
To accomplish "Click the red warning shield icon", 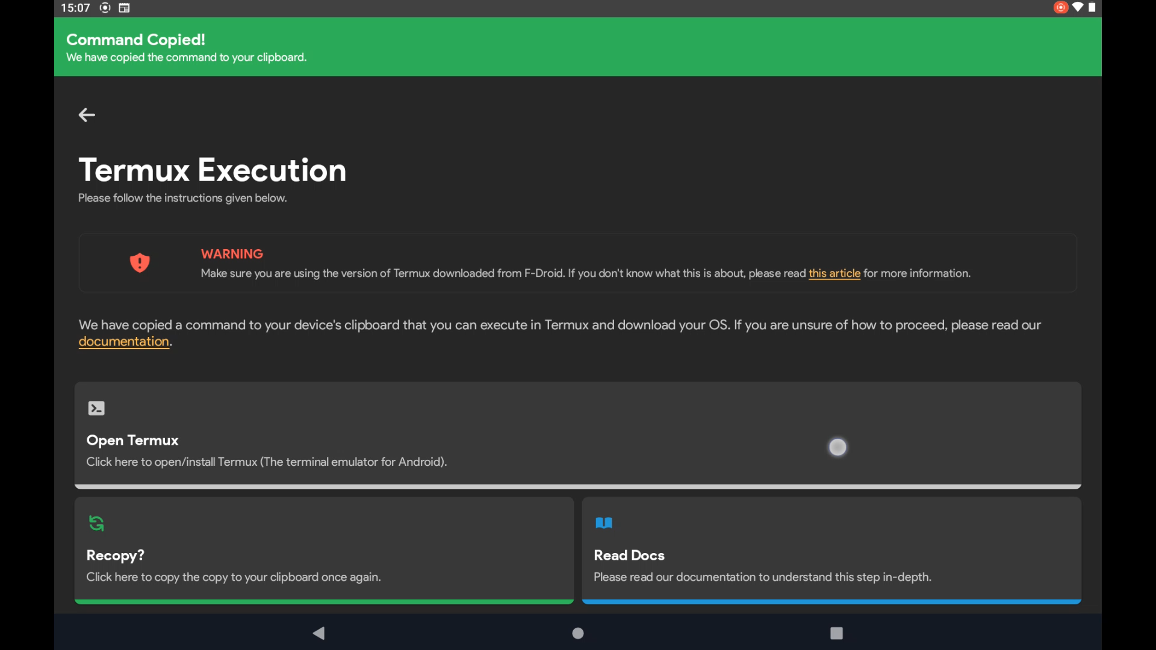I will pos(140,263).
